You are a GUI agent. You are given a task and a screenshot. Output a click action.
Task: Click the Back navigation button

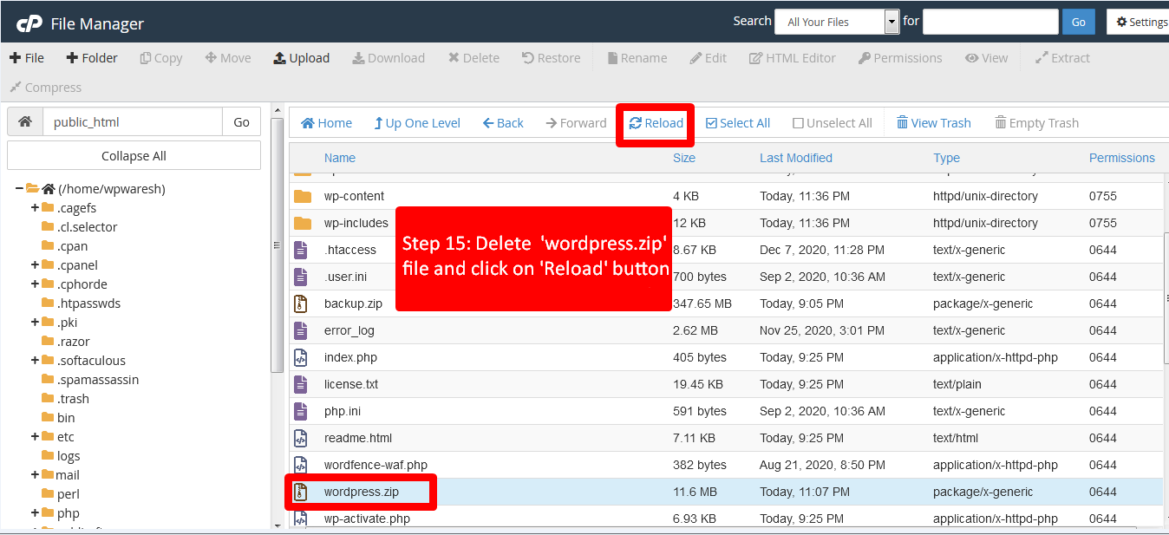503,123
